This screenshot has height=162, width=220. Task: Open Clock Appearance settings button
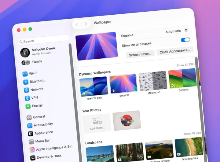point(175,51)
